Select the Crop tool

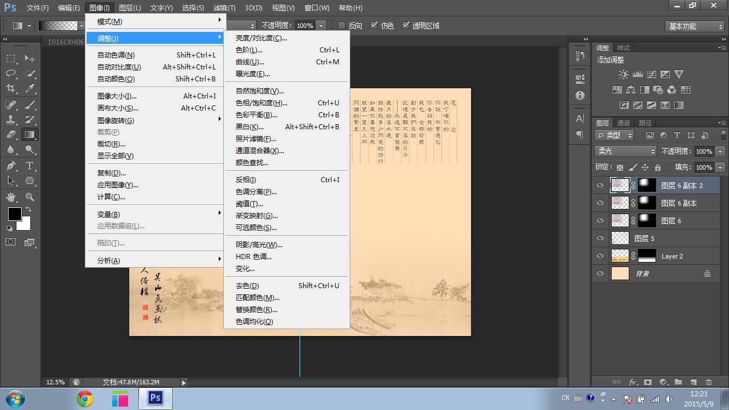point(11,88)
